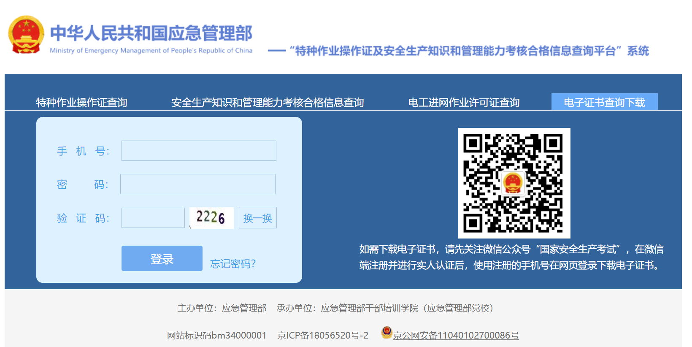This screenshot has width=692, height=347.
Task: Click the 手机号 field label
Action: (83, 151)
